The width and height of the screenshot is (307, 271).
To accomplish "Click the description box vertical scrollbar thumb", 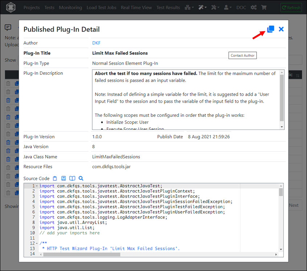I will pos(282,98).
